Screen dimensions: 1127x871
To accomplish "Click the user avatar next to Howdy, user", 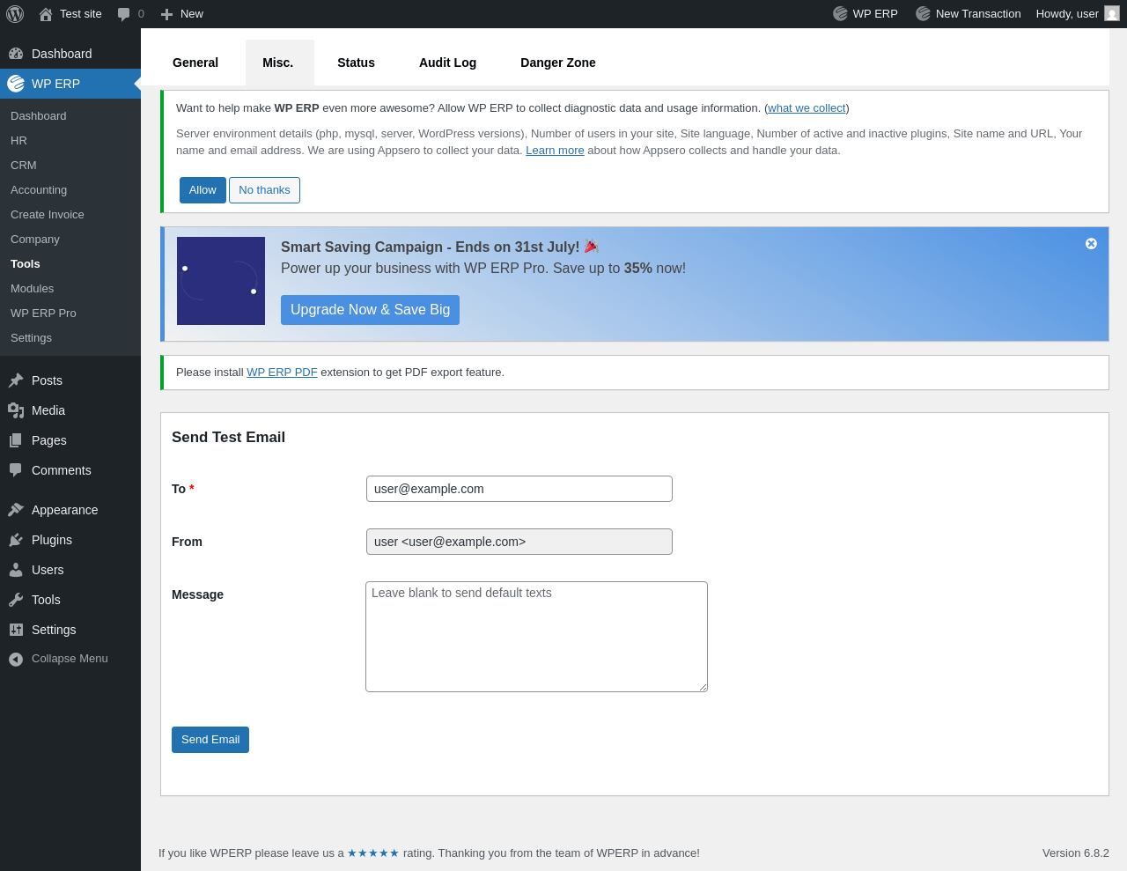I will (1112, 14).
